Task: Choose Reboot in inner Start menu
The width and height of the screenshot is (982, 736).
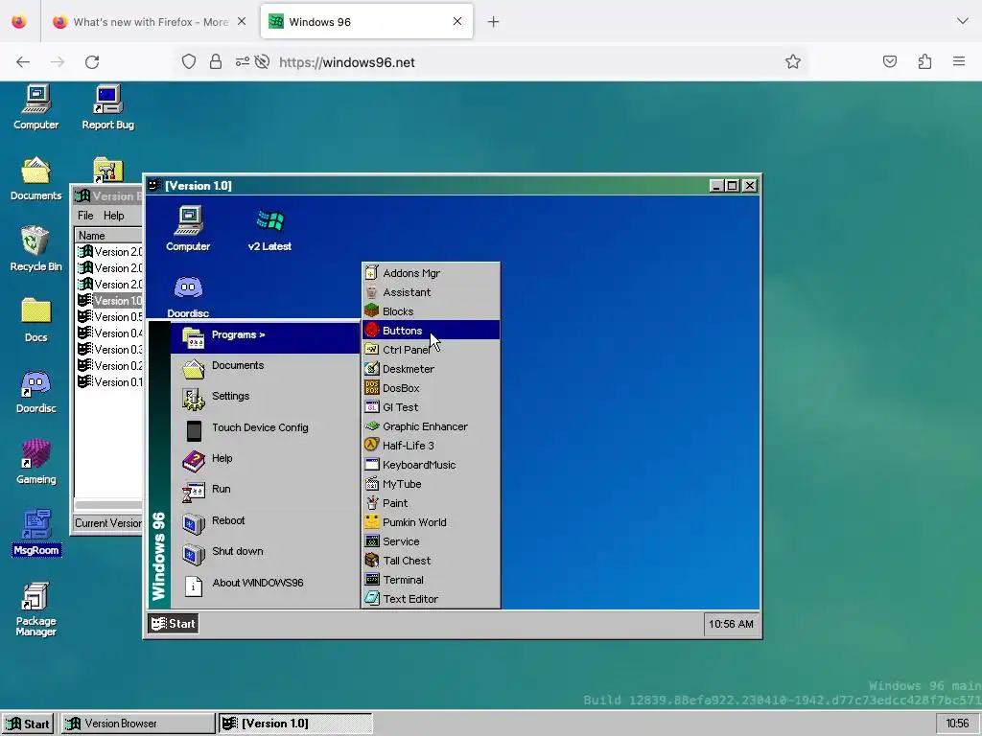Action: [x=266, y=522]
